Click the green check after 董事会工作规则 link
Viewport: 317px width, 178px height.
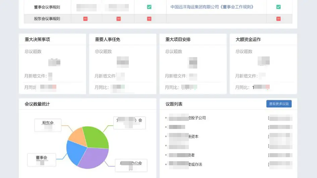(x=278, y=7)
